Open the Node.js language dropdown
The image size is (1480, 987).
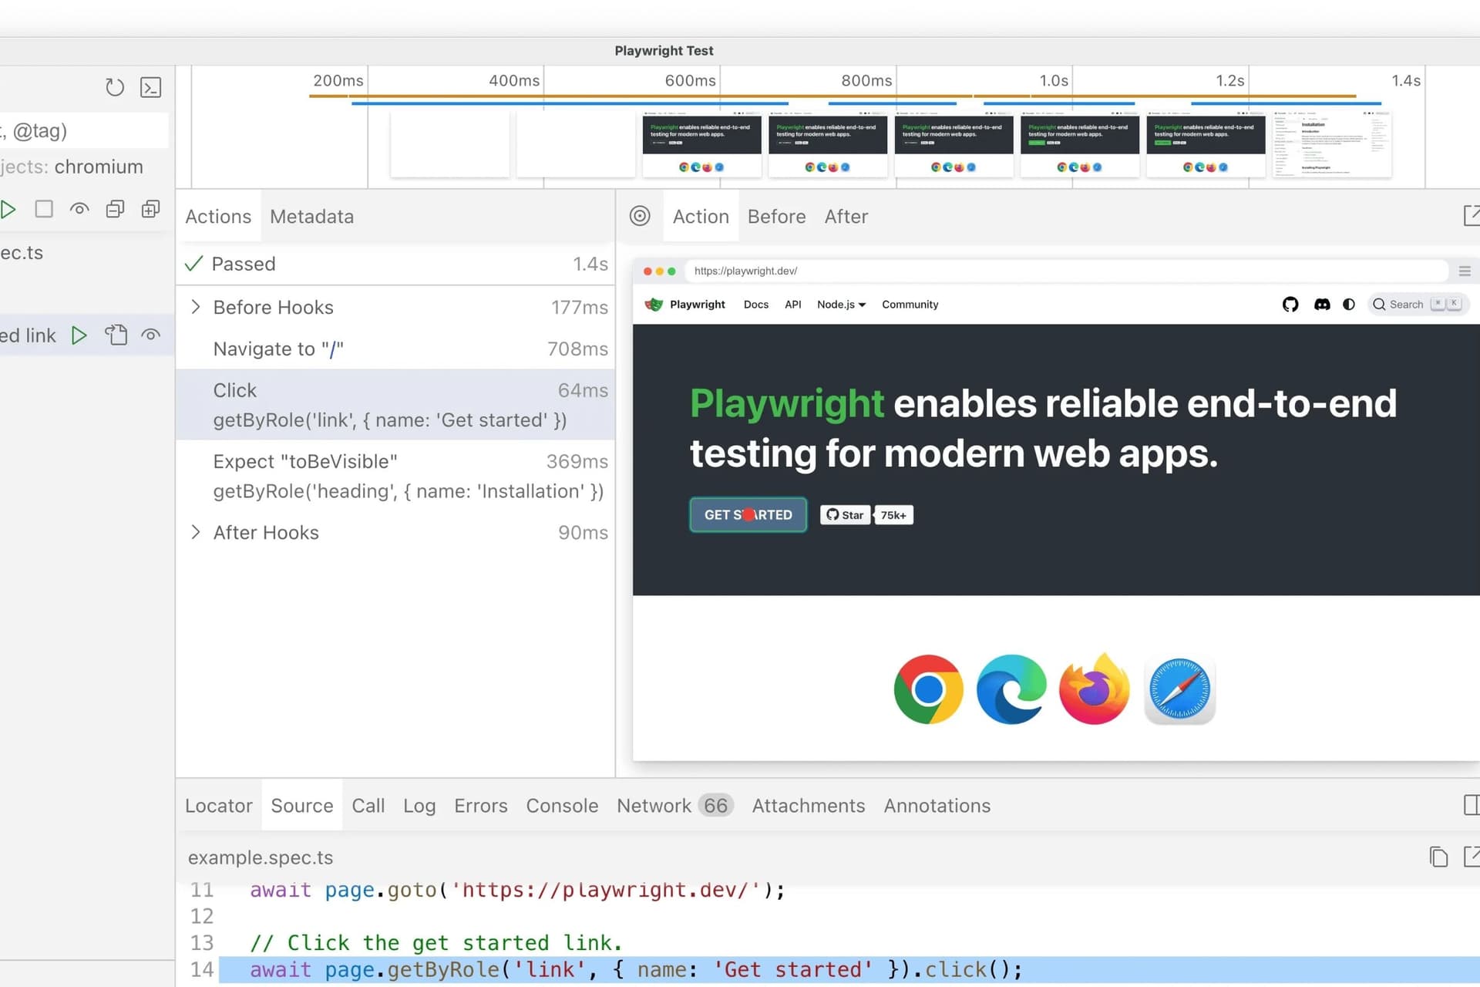click(841, 305)
